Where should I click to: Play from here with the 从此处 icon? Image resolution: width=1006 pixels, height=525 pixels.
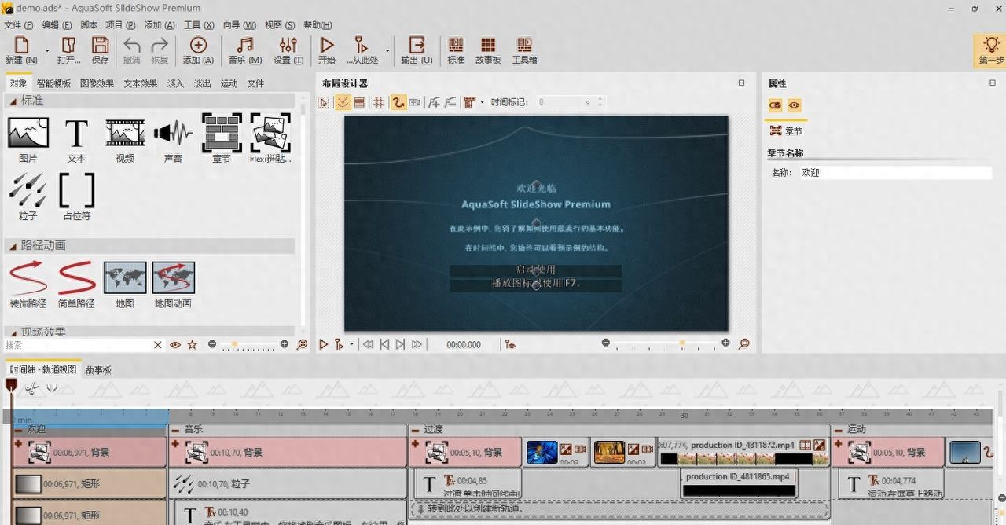[x=362, y=46]
